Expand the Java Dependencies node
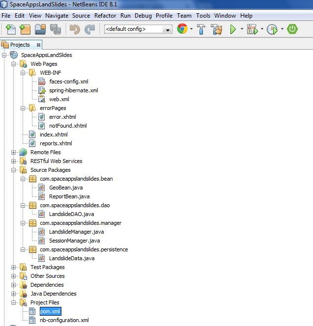 tap(13, 294)
